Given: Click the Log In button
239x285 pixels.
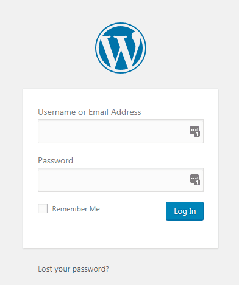Looking at the screenshot, I should pos(185,211).
